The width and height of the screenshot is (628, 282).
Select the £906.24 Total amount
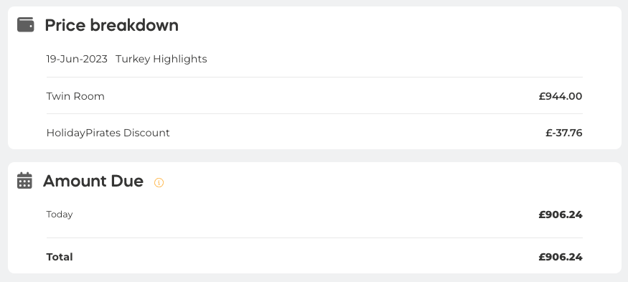(561, 257)
